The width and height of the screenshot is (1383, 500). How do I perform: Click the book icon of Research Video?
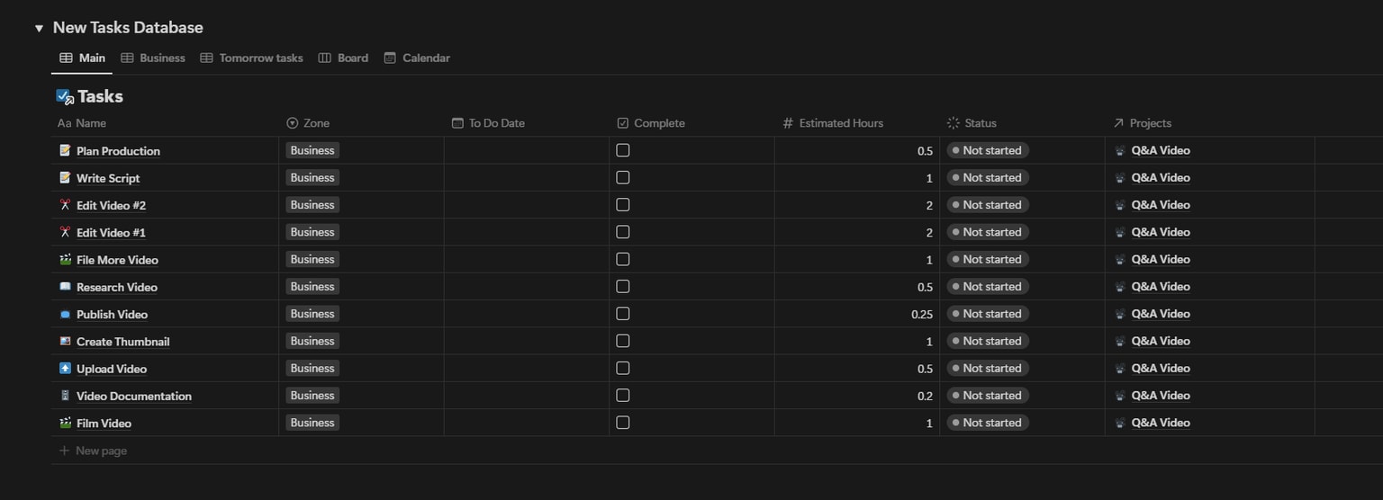(65, 286)
